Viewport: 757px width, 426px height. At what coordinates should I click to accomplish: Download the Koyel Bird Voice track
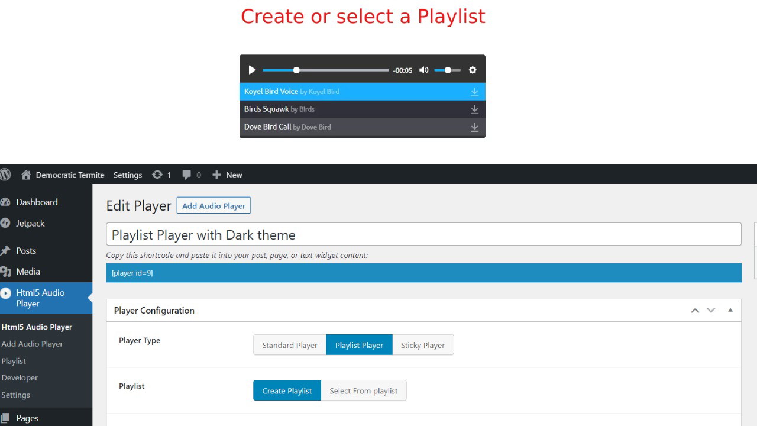coord(474,92)
